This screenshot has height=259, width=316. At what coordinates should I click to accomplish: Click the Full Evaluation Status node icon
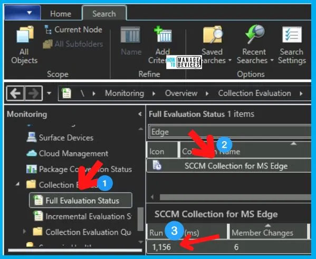[x=38, y=200]
